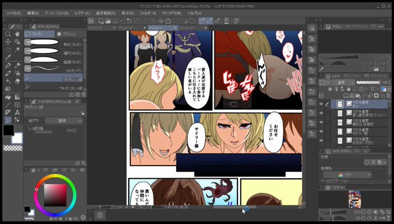The height and width of the screenshot is (224, 394).
Task: Click the transparent color checker swatch
Action: (13, 148)
